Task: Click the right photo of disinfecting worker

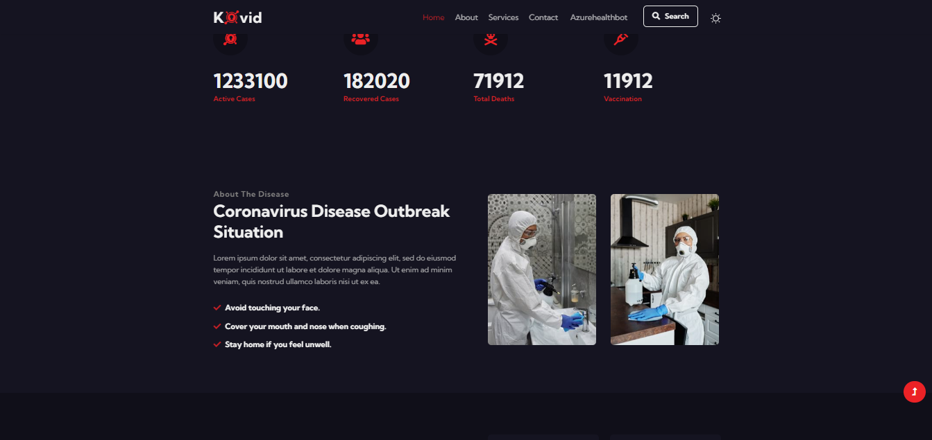Action: [664, 270]
